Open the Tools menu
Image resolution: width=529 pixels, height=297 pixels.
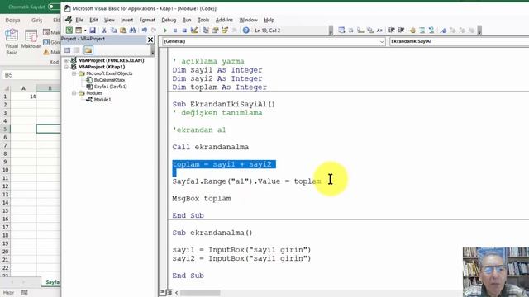[x=203, y=20]
